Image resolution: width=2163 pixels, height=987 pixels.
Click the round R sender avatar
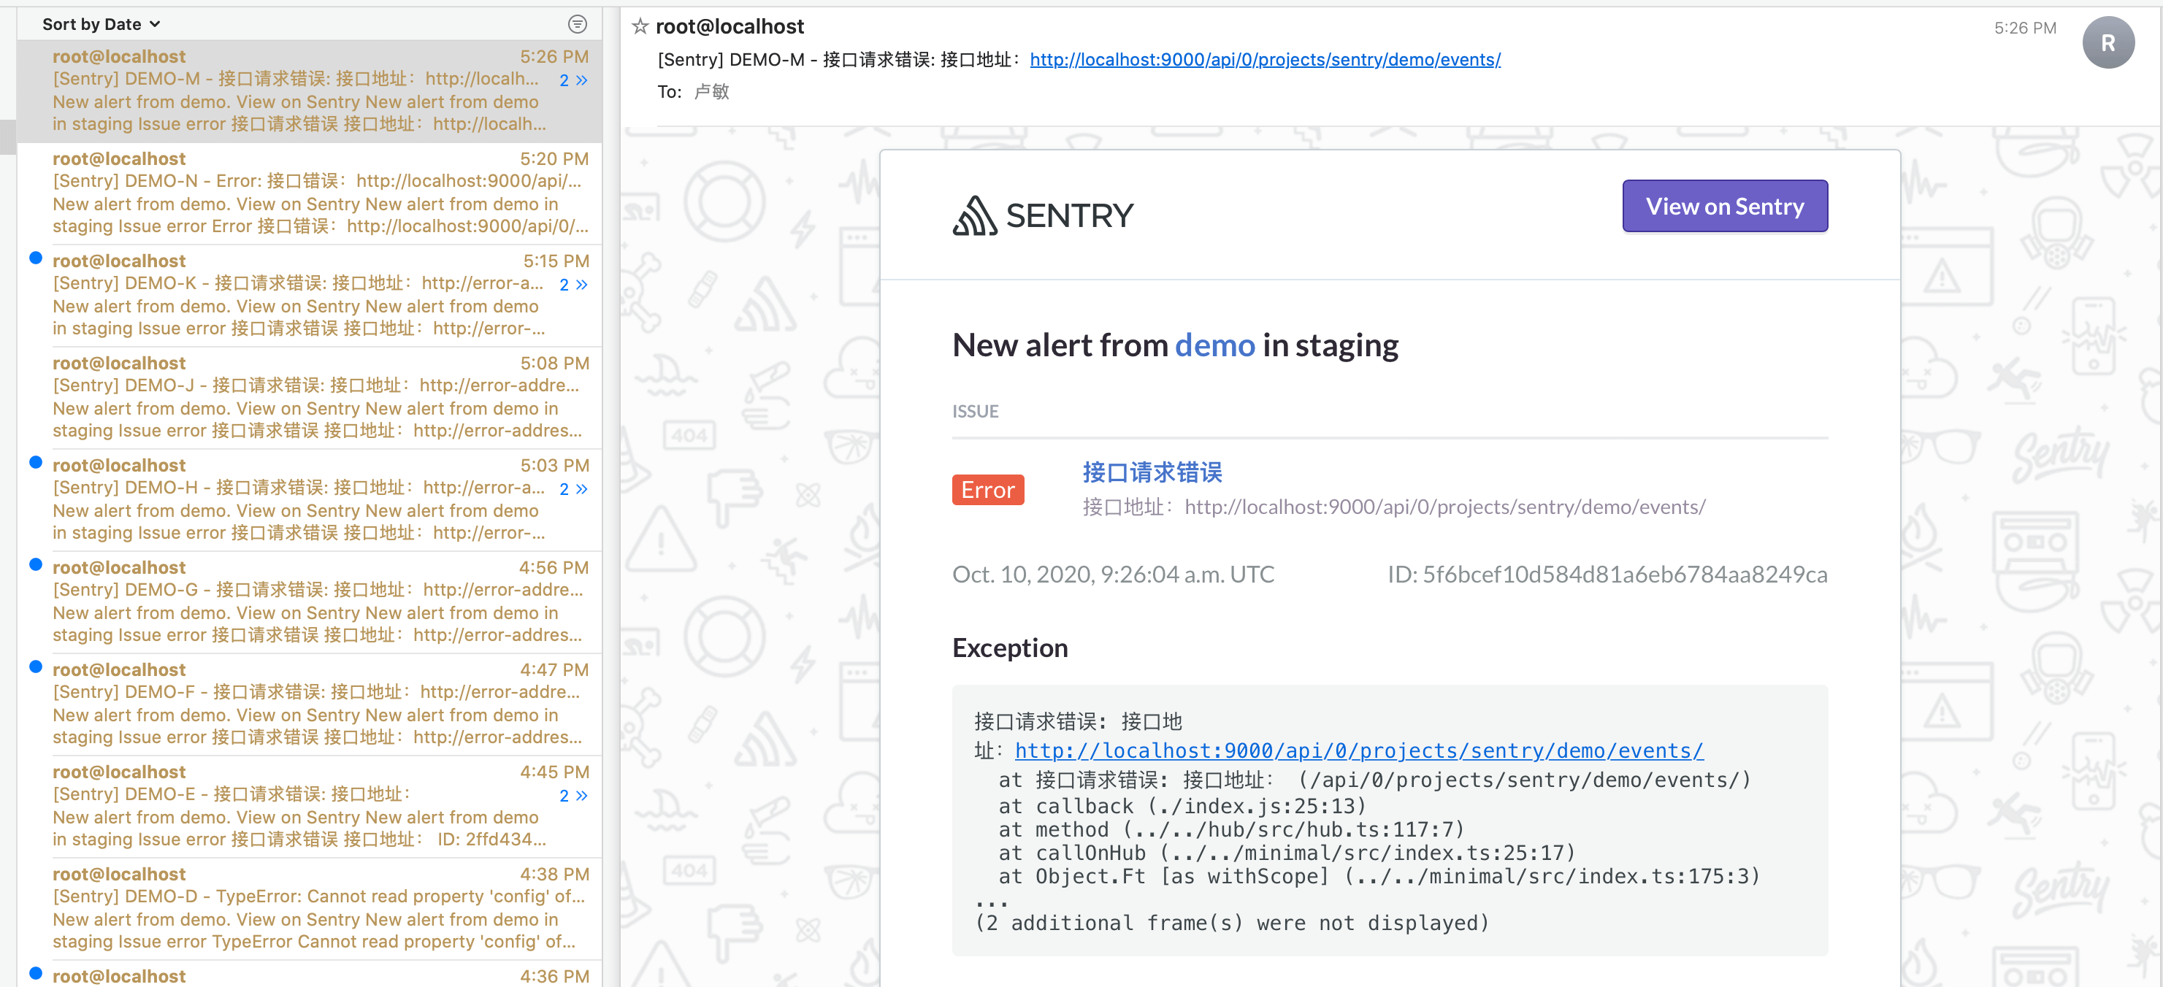(x=2108, y=43)
